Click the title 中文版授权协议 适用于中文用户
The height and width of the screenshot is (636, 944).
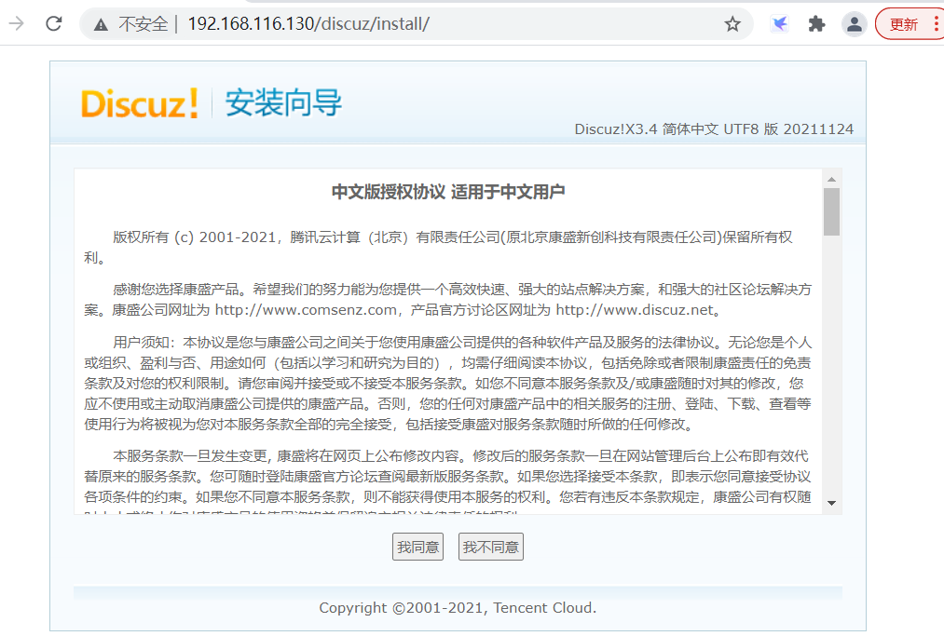448,192
